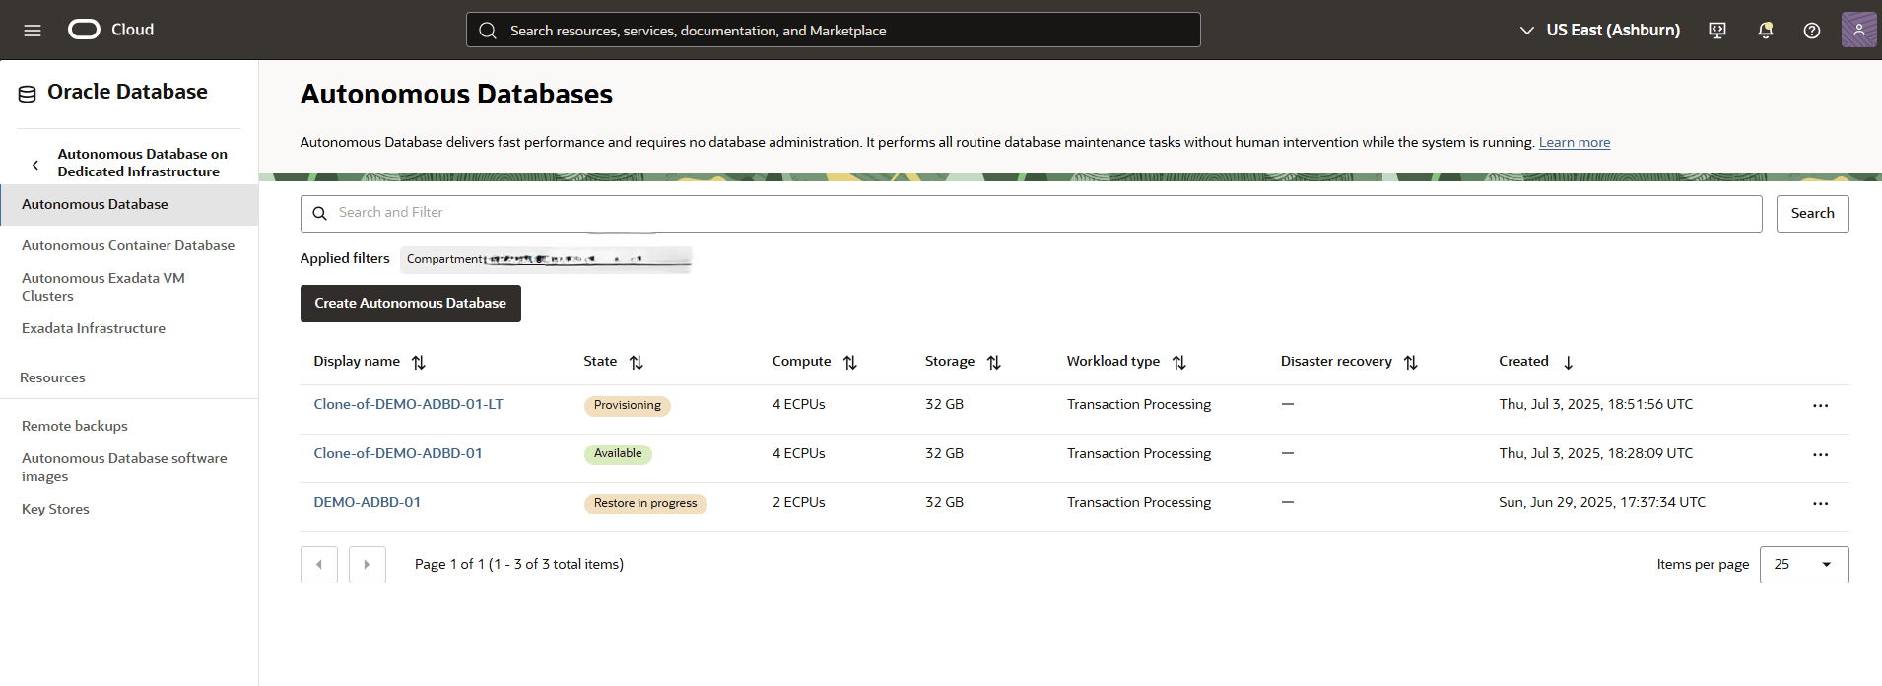Click the Restore in progress badge
The width and height of the screenshot is (1882, 686).
coord(645,503)
